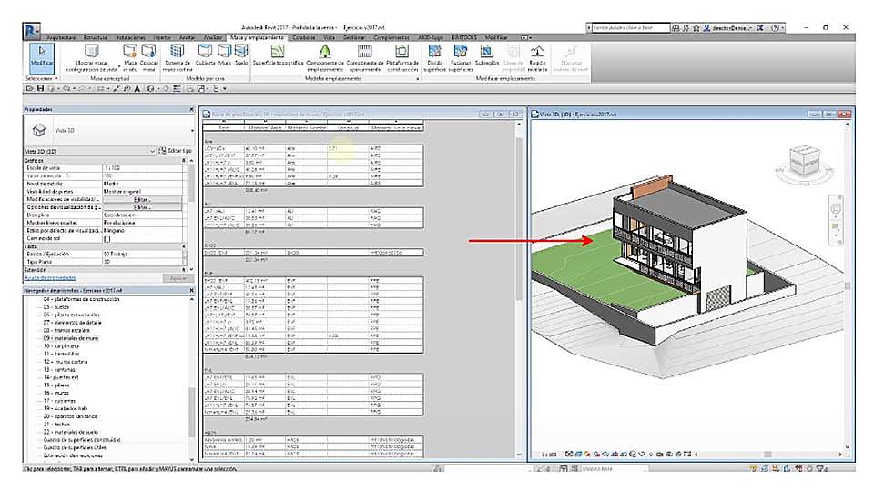Collapse the Gráficos properties section
The image size is (874, 500).
(x=183, y=160)
